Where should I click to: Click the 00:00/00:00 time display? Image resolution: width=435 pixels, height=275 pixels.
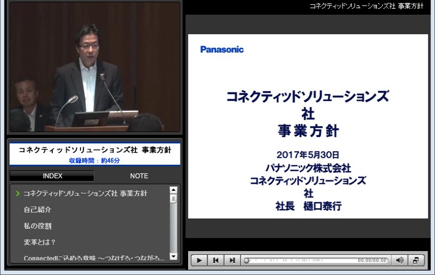tap(372, 260)
